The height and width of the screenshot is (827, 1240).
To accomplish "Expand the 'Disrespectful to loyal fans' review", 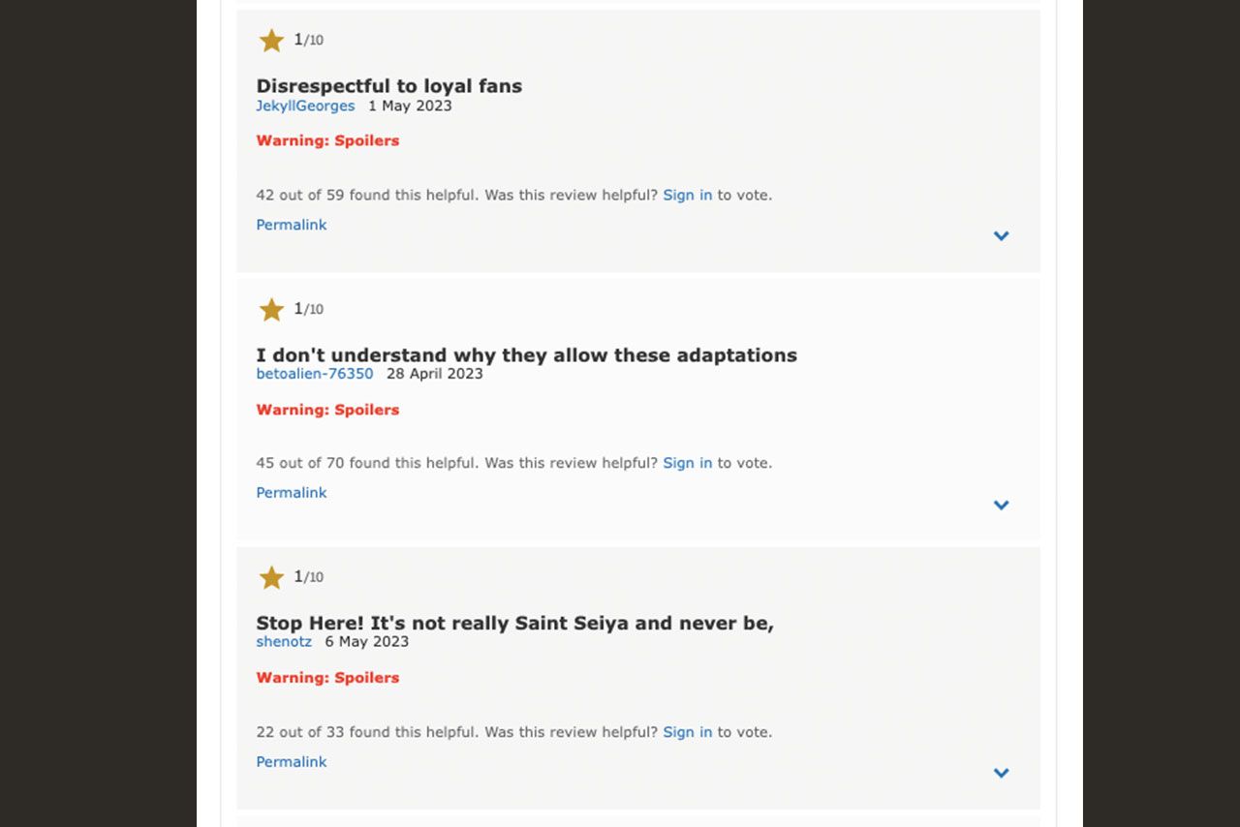I will [1001, 236].
